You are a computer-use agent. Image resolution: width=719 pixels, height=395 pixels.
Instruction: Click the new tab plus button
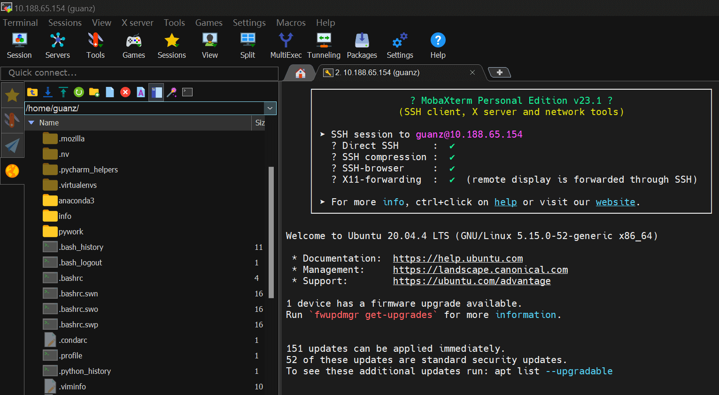[499, 72]
